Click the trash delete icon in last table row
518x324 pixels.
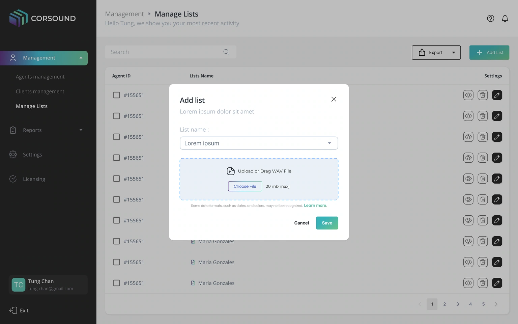[483, 283]
